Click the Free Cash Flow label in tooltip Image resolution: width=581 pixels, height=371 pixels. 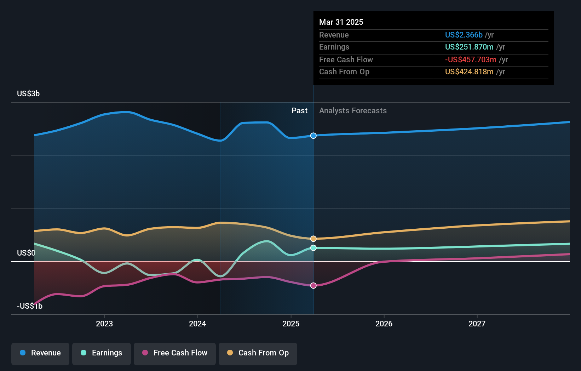point(346,59)
